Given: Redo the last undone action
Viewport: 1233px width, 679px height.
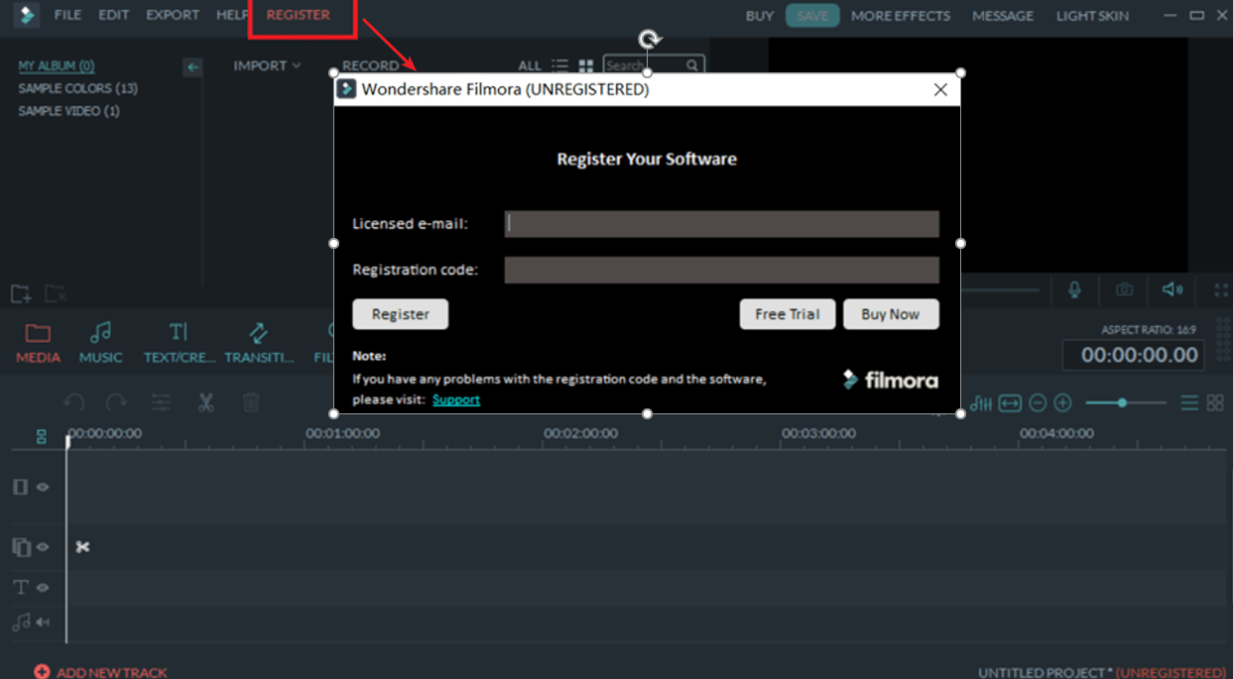Looking at the screenshot, I should [x=117, y=402].
